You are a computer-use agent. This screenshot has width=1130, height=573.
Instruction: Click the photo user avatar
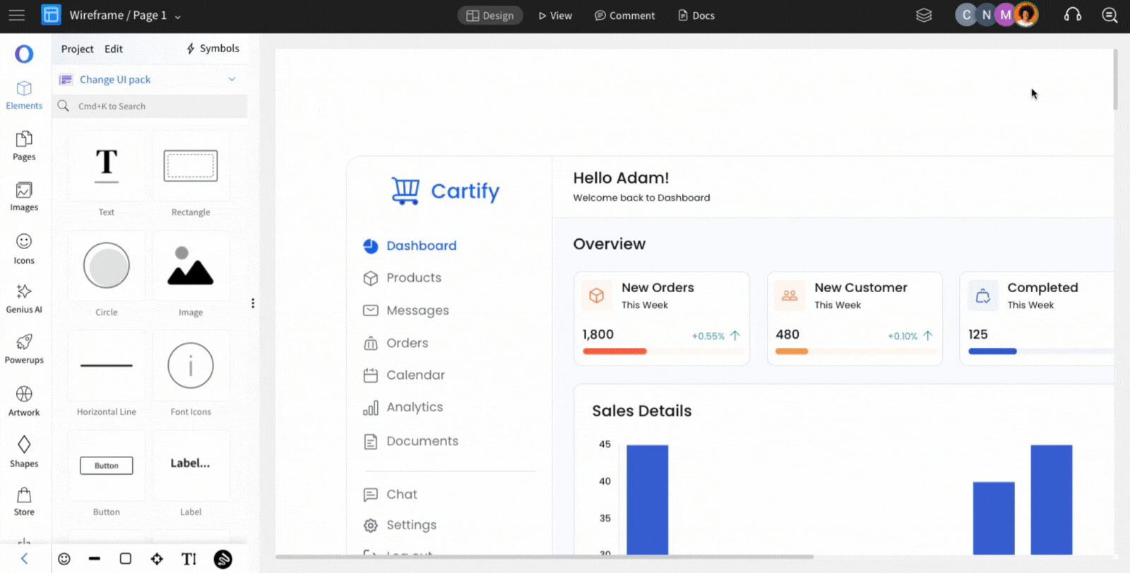[x=1026, y=15]
